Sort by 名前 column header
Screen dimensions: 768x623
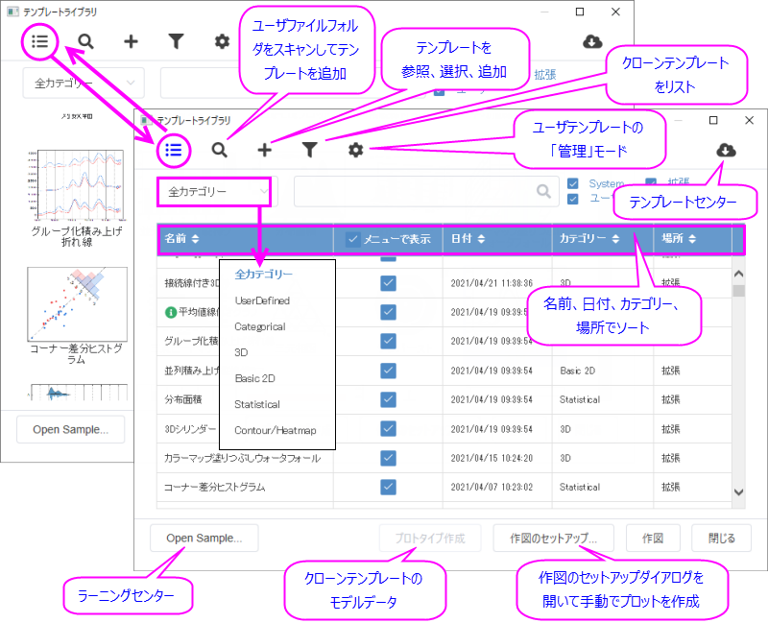(x=181, y=238)
